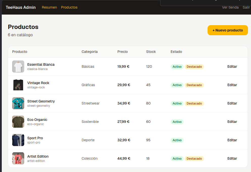Open Editar for Artist Edition
This screenshot has height=172, width=251.
(x=232, y=158)
